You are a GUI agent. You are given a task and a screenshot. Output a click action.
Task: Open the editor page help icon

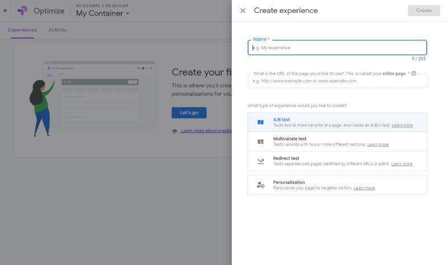(414, 73)
